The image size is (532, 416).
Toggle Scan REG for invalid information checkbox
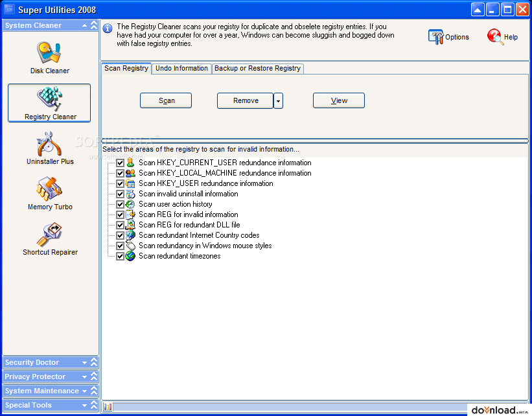point(120,214)
